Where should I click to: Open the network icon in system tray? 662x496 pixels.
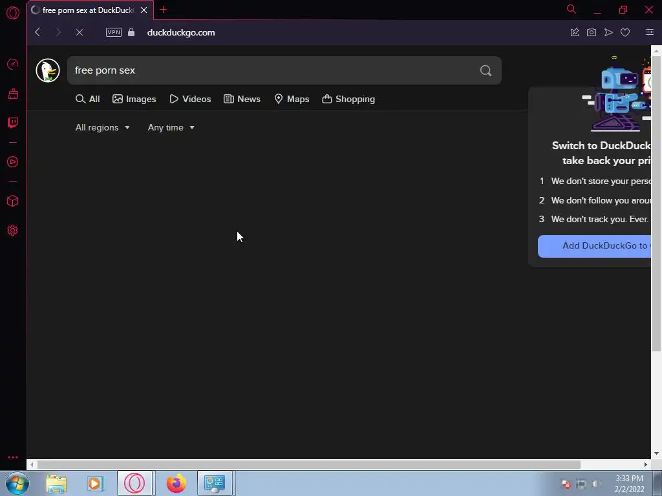click(x=581, y=484)
